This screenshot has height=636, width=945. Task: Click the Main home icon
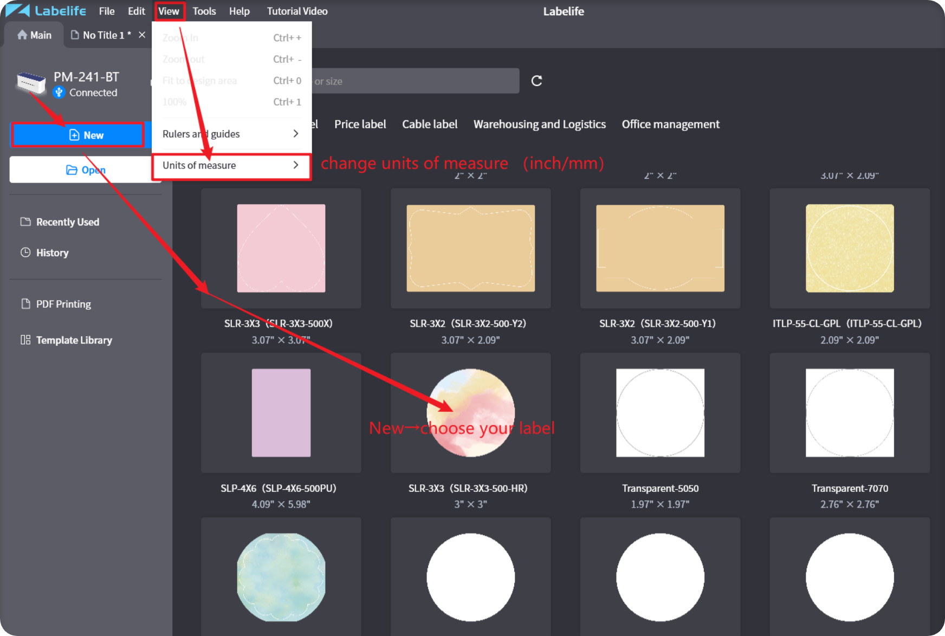pos(22,35)
